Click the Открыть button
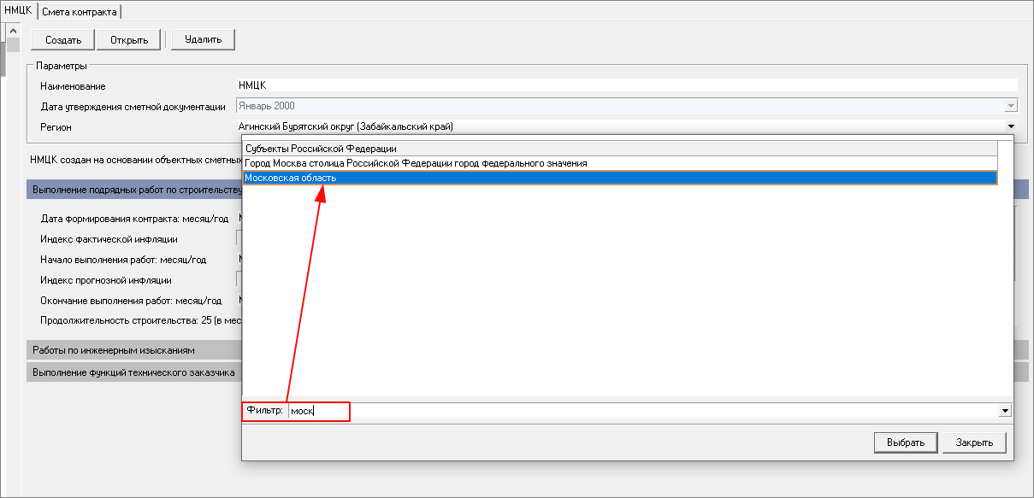Image resolution: width=1034 pixels, height=498 pixels. pyautogui.click(x=128, y=39)
